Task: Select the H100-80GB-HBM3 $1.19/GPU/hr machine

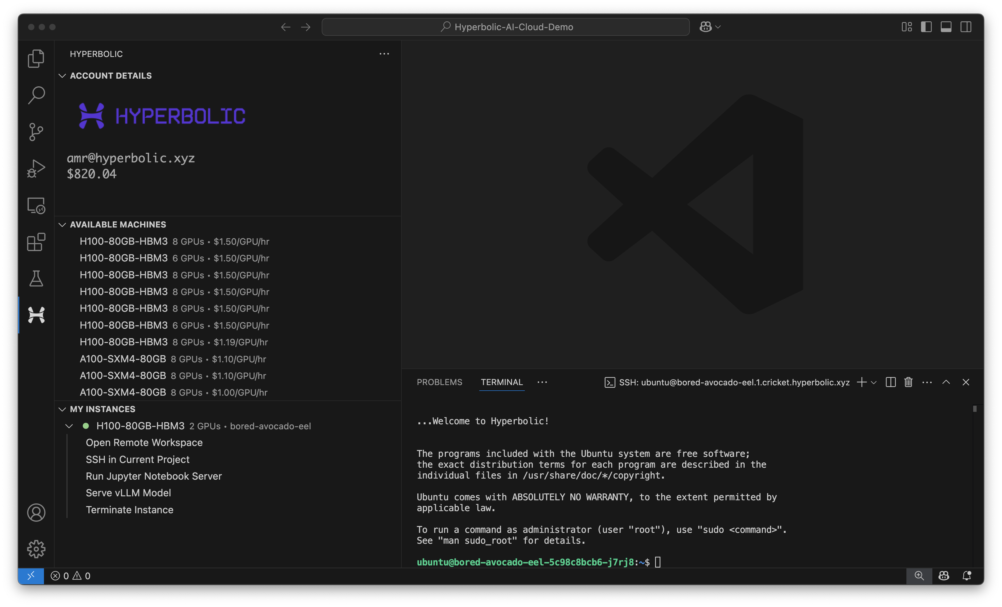Action: coord(228,342)
